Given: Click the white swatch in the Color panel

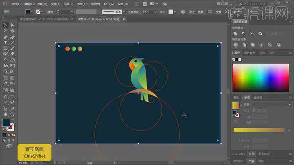Looking at the screenshot, I should (x=240, y=59).
